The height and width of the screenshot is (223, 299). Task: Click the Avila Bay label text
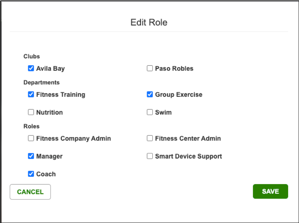(50, 68)
